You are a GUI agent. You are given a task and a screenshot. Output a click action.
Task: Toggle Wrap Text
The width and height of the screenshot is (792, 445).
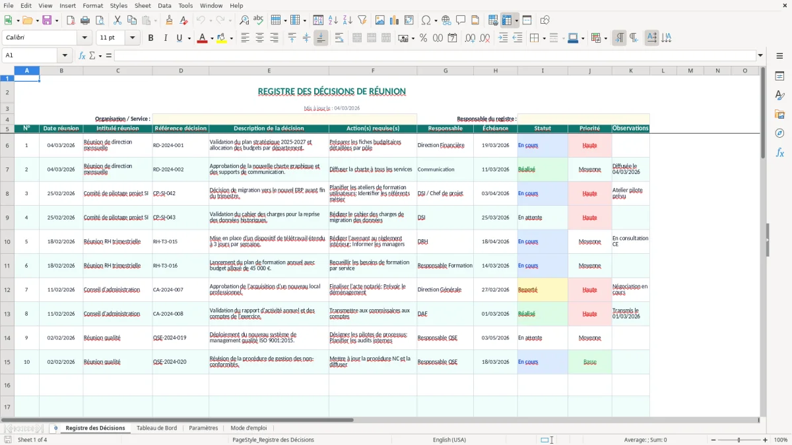click(339, 38)
